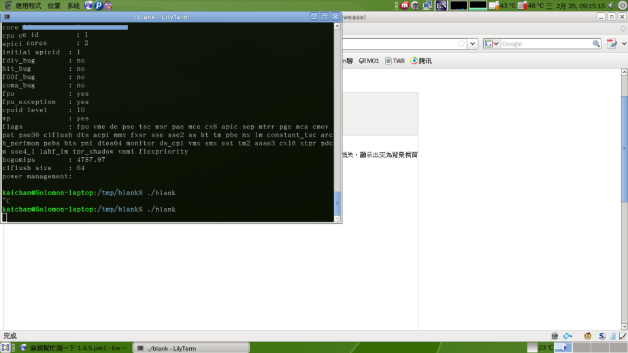Screen dimensions: 628x353
Task: Open the 位置 places menu
Action: click(x=54, y=5)
